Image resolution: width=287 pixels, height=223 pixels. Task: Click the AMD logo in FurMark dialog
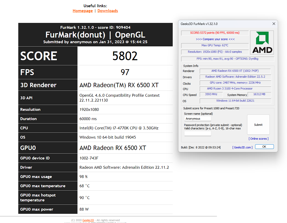262,42
